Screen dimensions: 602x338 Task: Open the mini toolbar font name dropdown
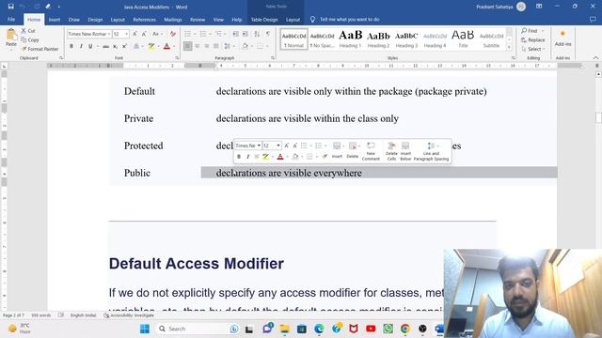(259, 146)
